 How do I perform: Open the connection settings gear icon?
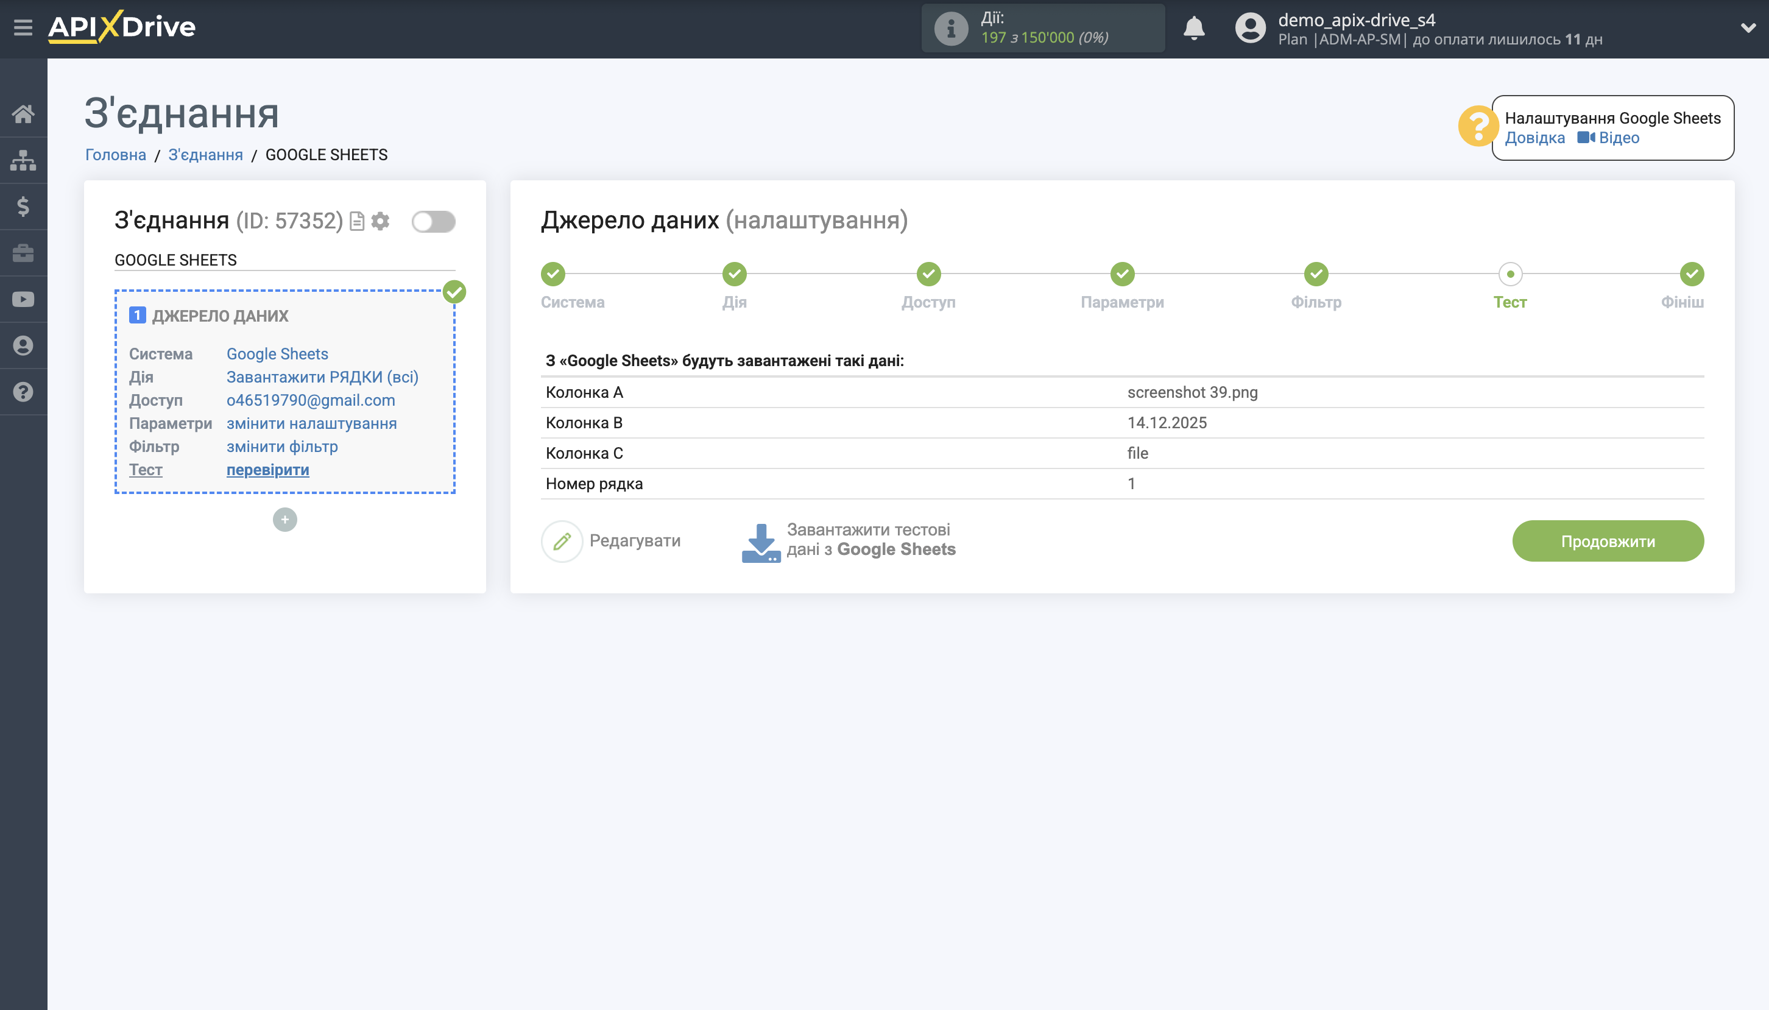click(380, 221)
